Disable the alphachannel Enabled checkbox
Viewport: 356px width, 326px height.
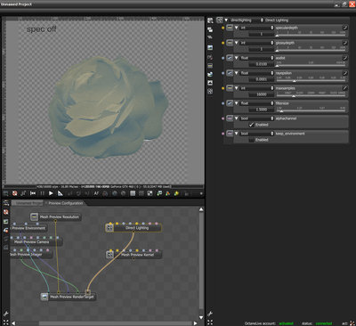pos(251,125)
